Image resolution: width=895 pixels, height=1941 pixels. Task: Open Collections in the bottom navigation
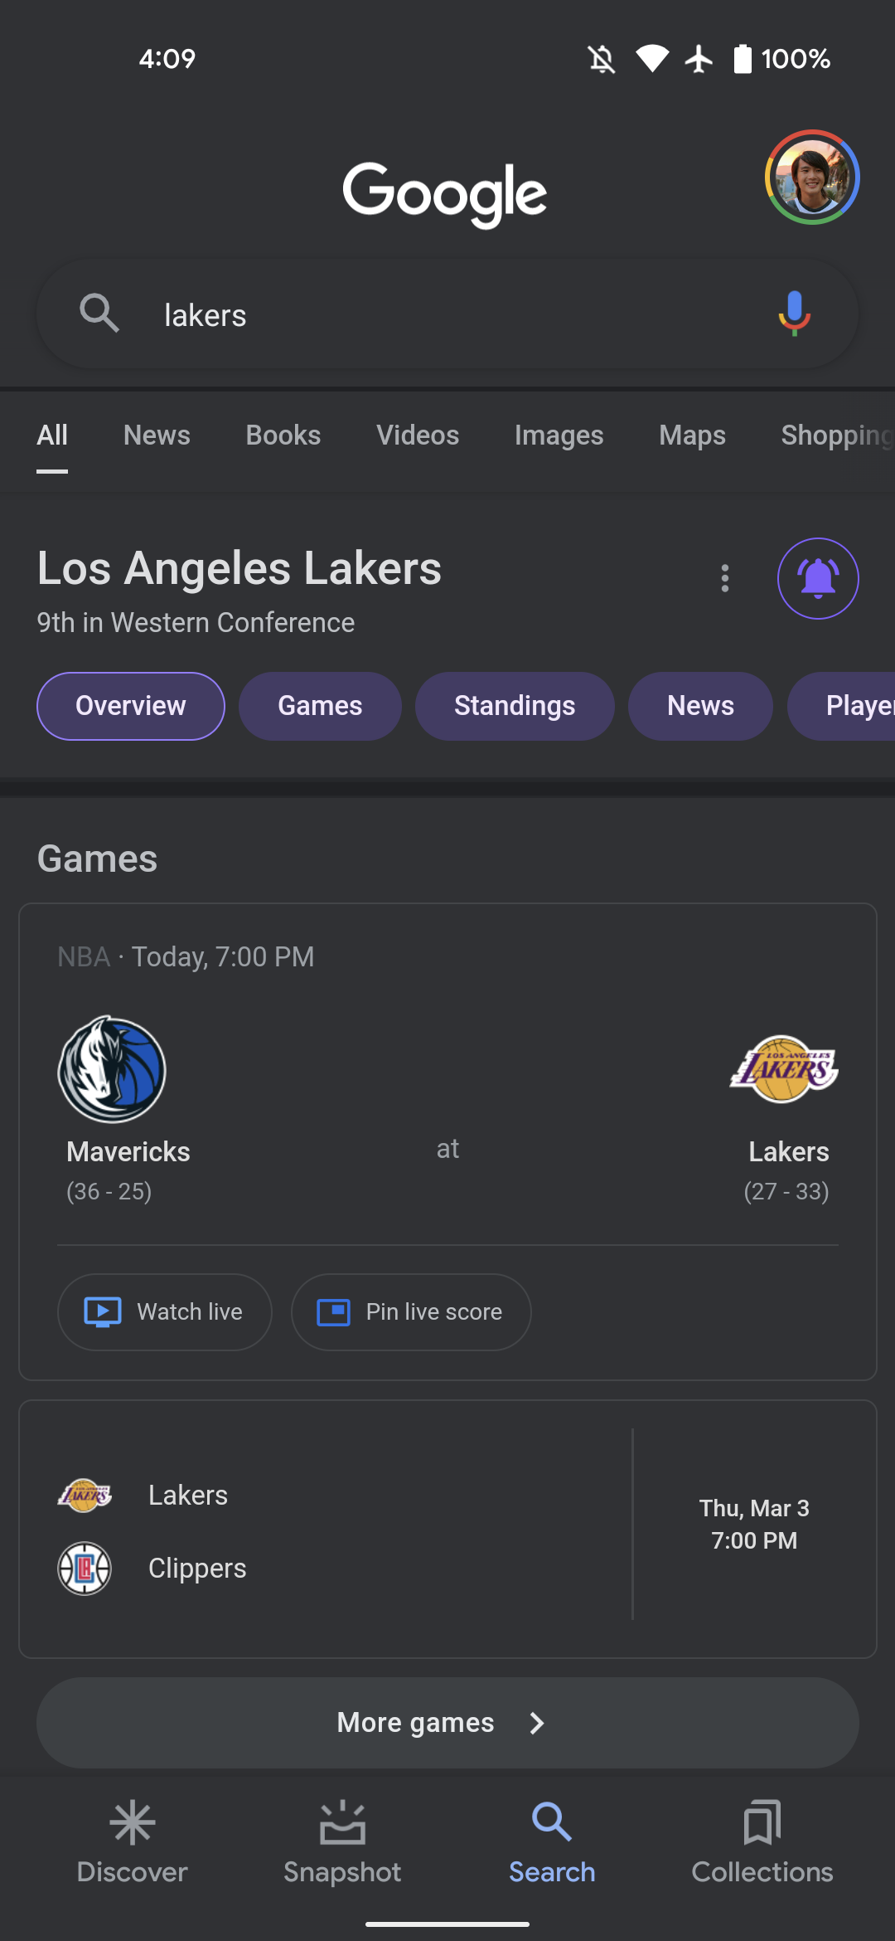tap(762, 1840)
